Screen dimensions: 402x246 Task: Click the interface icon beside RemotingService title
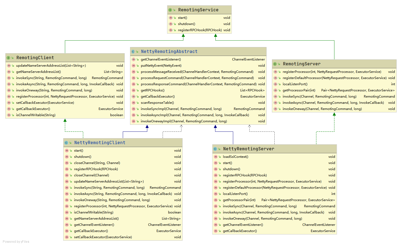tap(170, 10)
